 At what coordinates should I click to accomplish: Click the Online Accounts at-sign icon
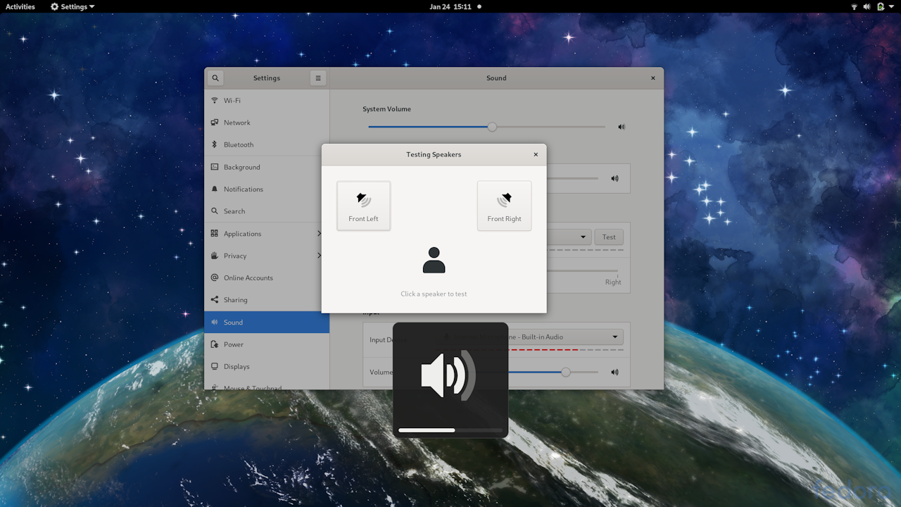[215, 277]
